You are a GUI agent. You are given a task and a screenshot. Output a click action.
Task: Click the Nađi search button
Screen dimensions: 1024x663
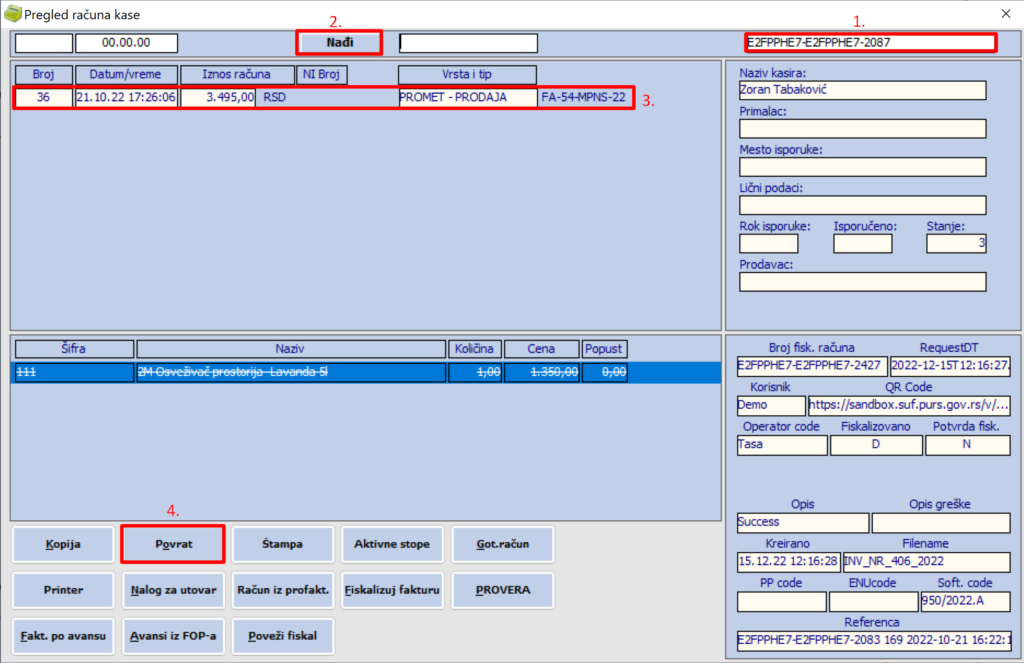pos(339,42)
